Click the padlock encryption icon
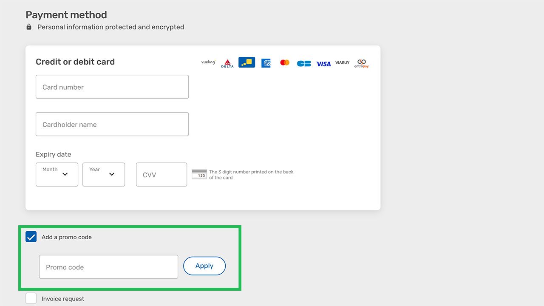Screen dimensions: 544x306 click(x=28, y=26)
